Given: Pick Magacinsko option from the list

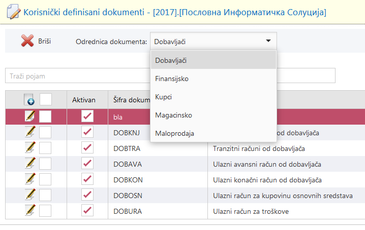Looking at the screenshot, I should click(x=173, y=115).
